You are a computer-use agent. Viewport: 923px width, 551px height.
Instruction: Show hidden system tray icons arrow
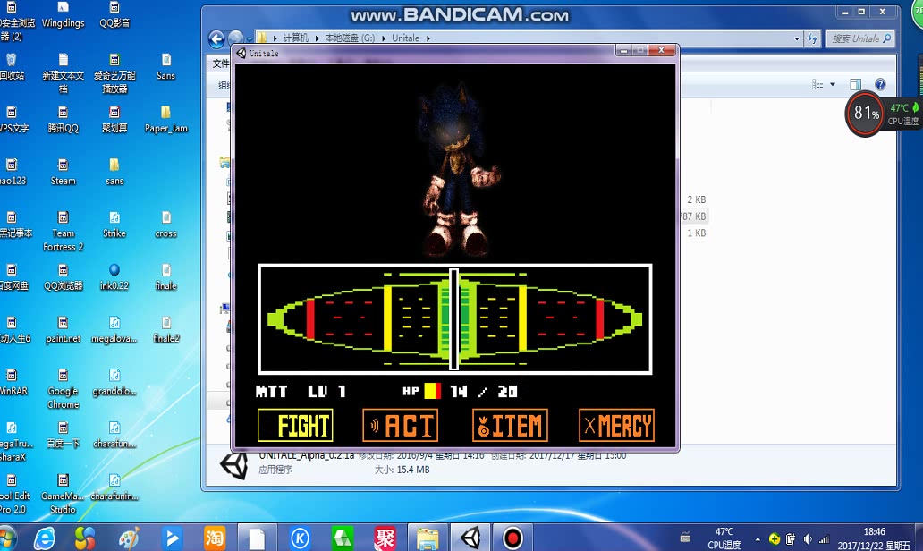(x=758, y=538)
